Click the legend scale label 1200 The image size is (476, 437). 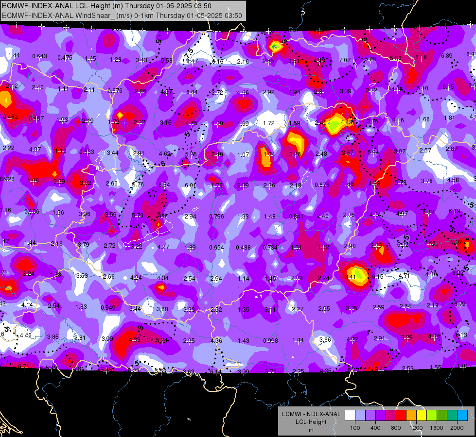(x=416, y=428)
